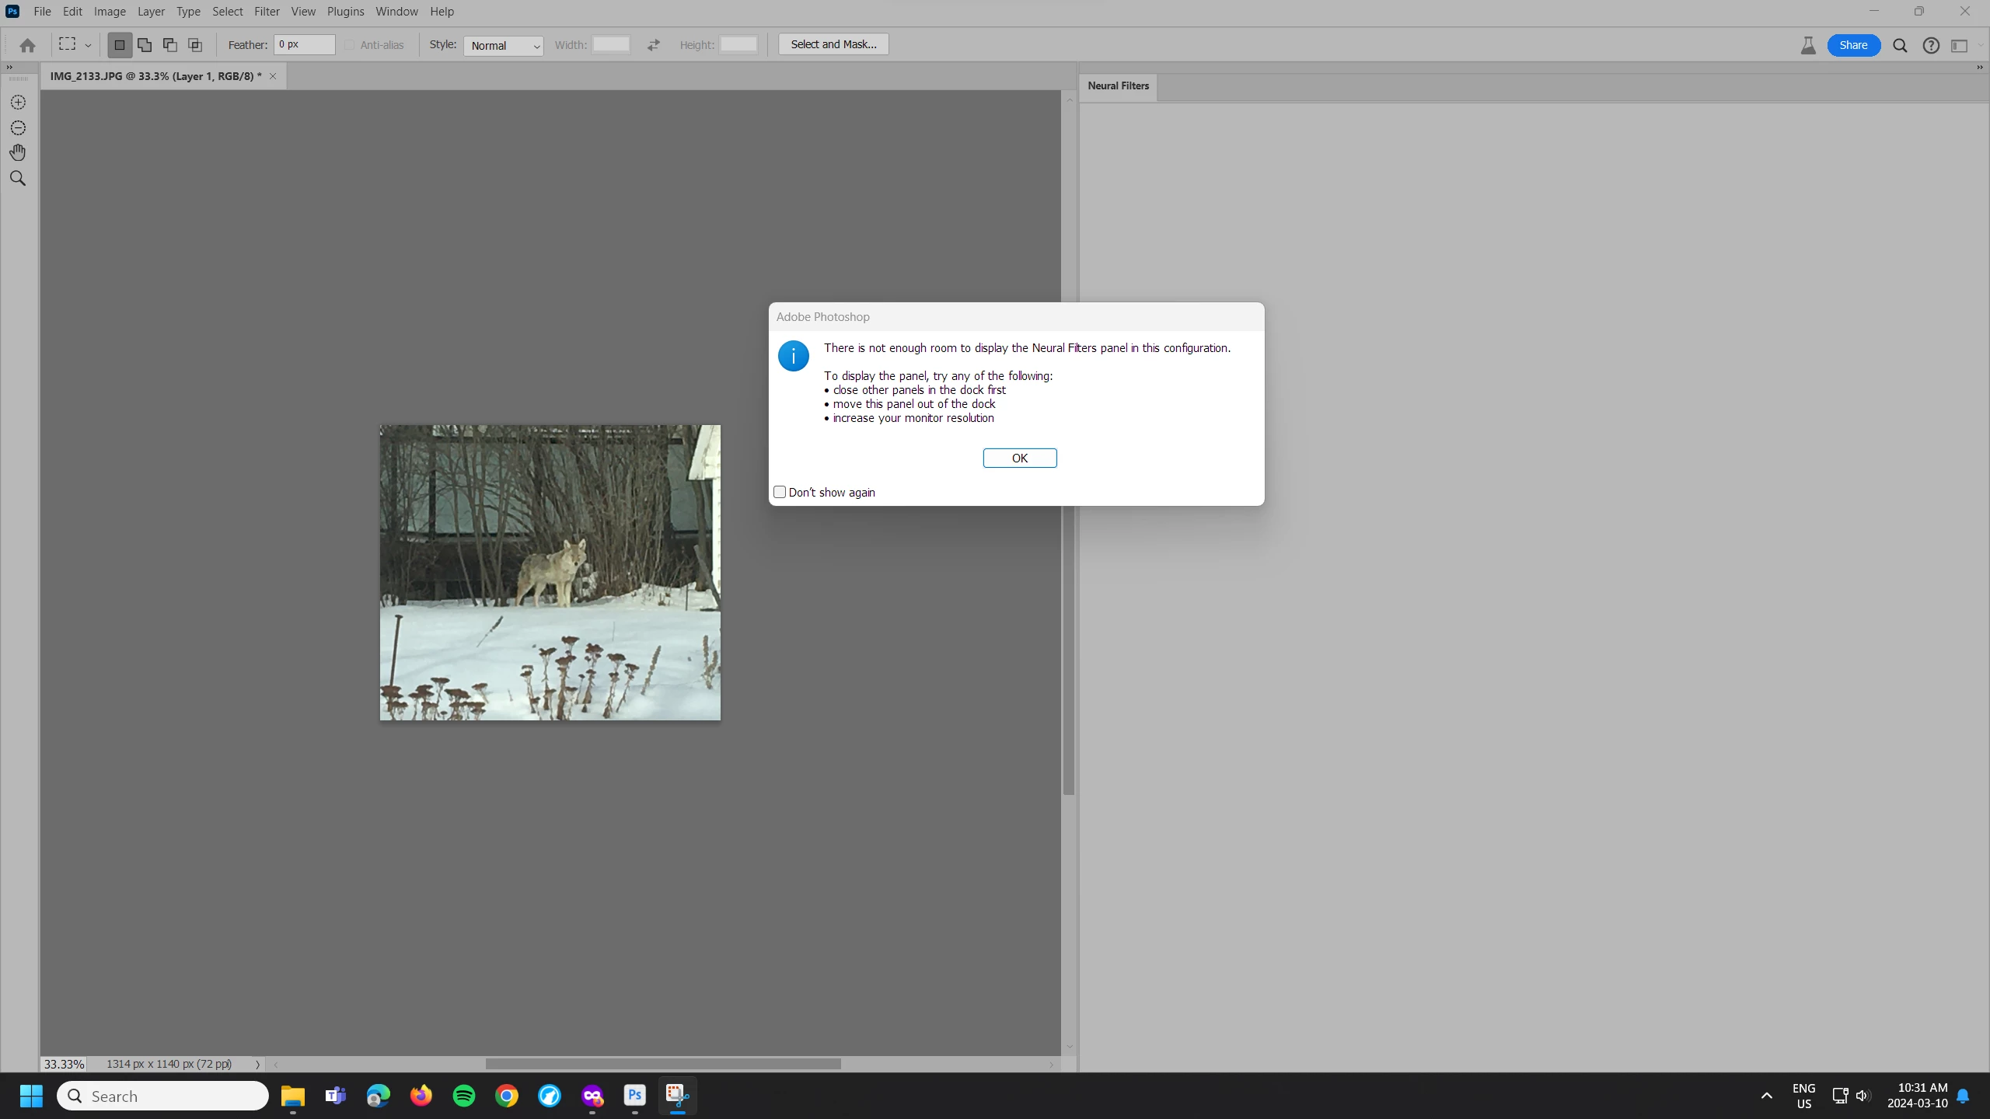Choose Intersect with selection mode icon

point(195,45)
